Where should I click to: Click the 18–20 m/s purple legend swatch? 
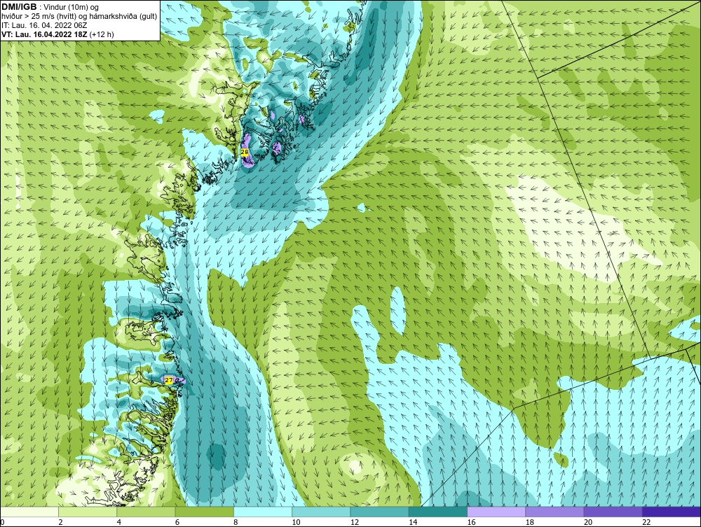(x=554, y=512)
